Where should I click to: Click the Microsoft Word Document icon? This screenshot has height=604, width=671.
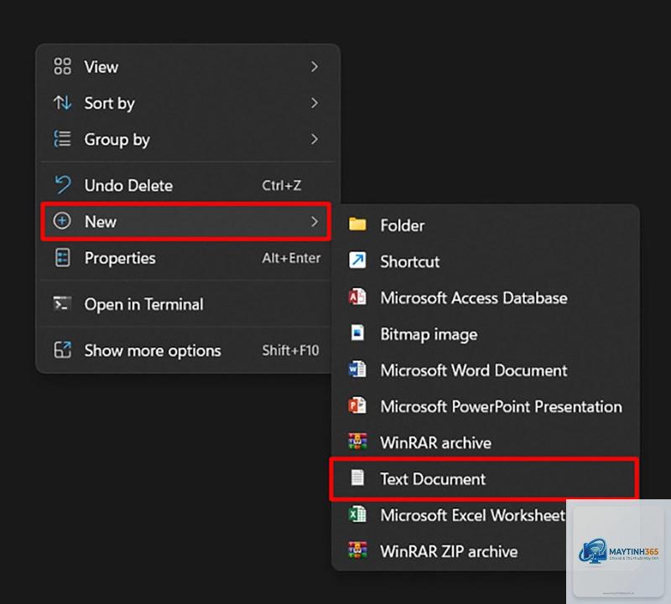(x=357, y=369)
